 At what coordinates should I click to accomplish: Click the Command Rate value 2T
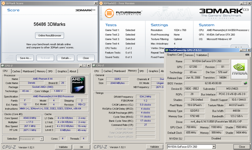(x=146, y=125)
